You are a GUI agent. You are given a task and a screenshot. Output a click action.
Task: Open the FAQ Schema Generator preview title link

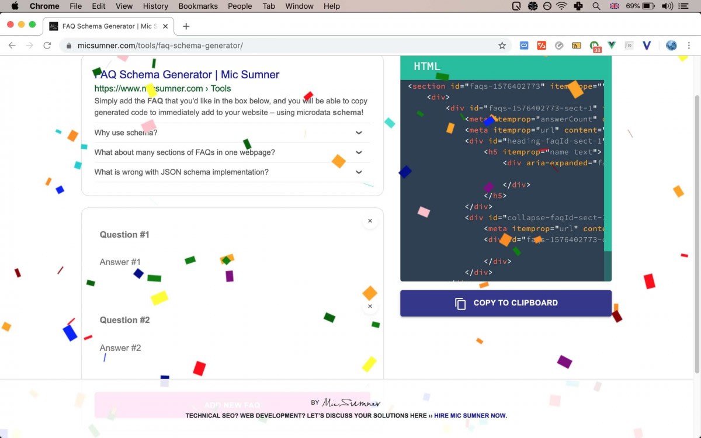[187, 74]
